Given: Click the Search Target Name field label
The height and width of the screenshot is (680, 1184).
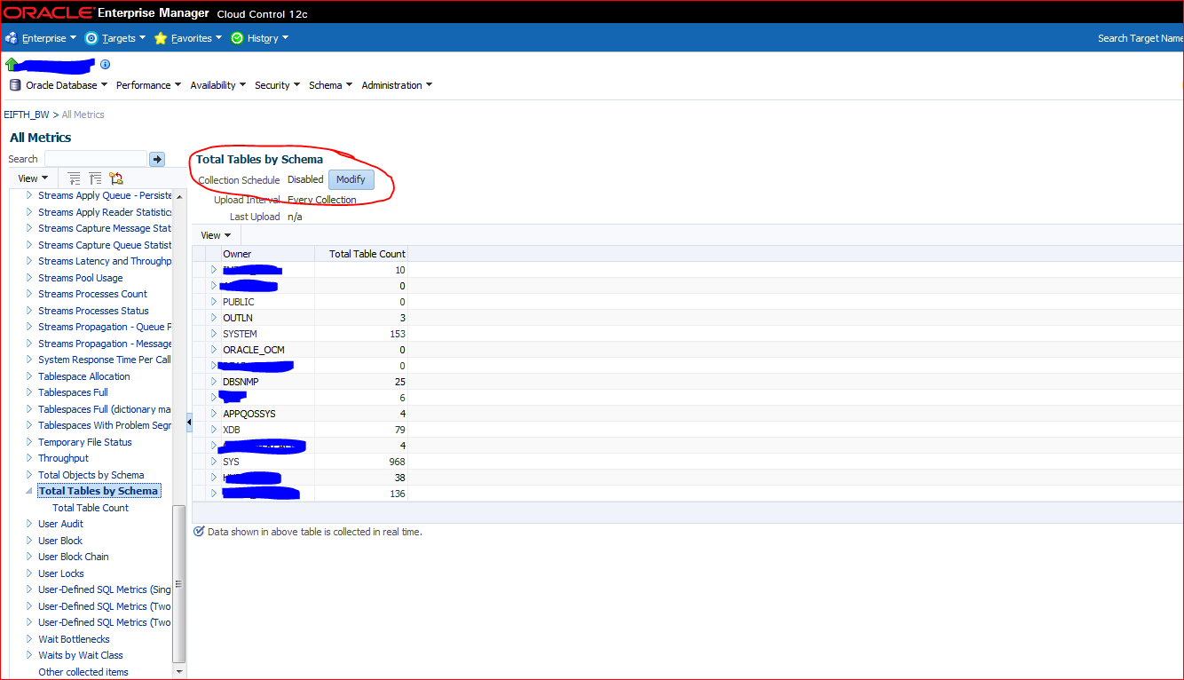Looking at the screenshot, I should click(x=1141, y=38).
